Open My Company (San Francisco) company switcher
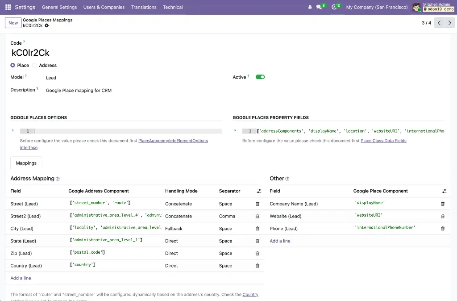The width and height of the screenshot is (457, 301). [377, 7]
